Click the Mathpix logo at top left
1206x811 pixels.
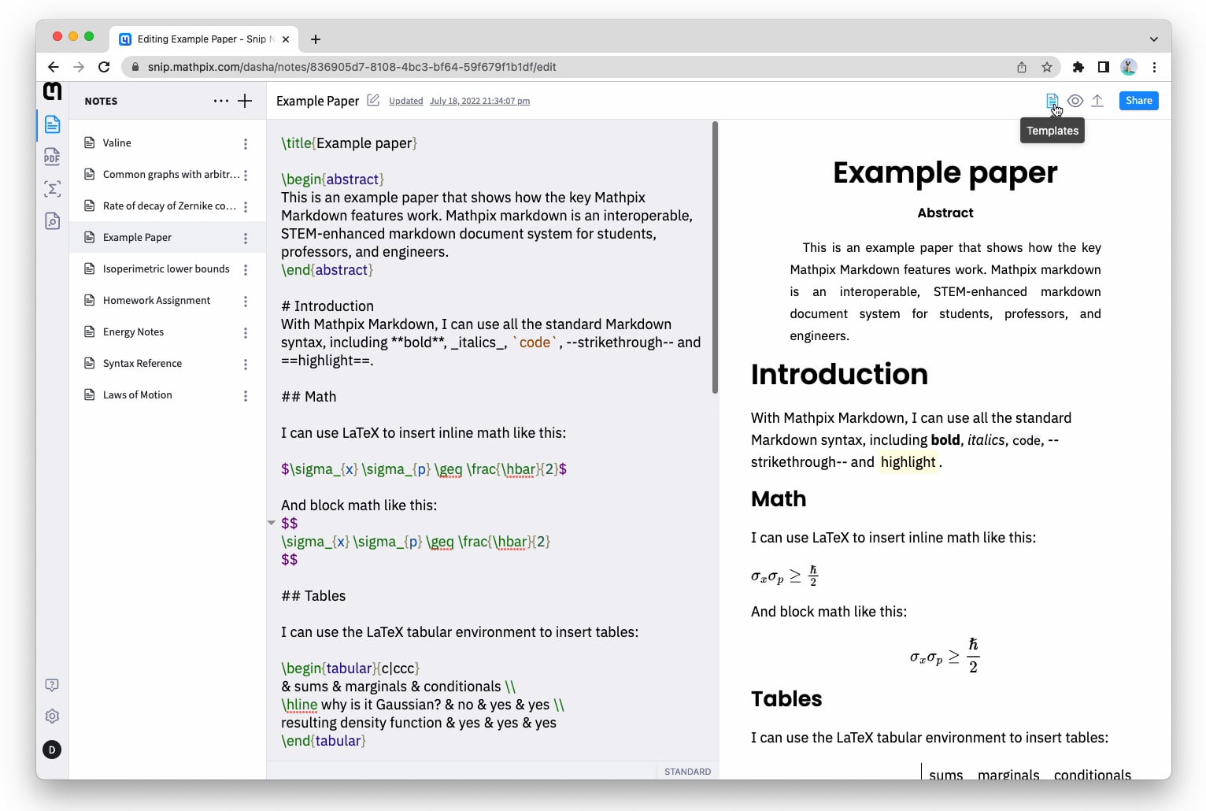pyautogui.click(x=52, y=91)
